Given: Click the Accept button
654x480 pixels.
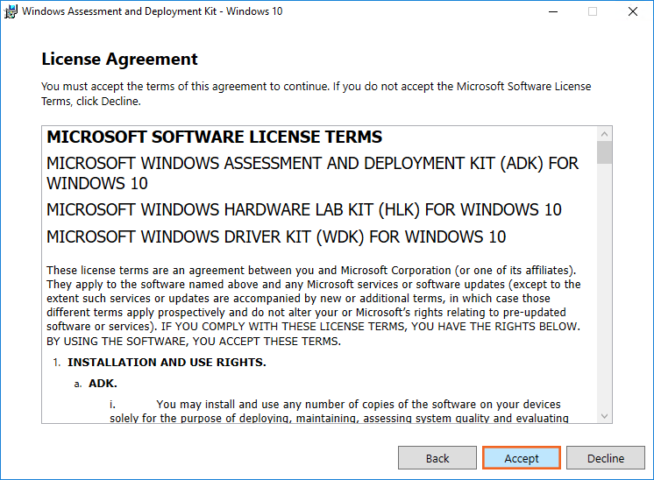Looking at the screenshot, I should (522, 458).
